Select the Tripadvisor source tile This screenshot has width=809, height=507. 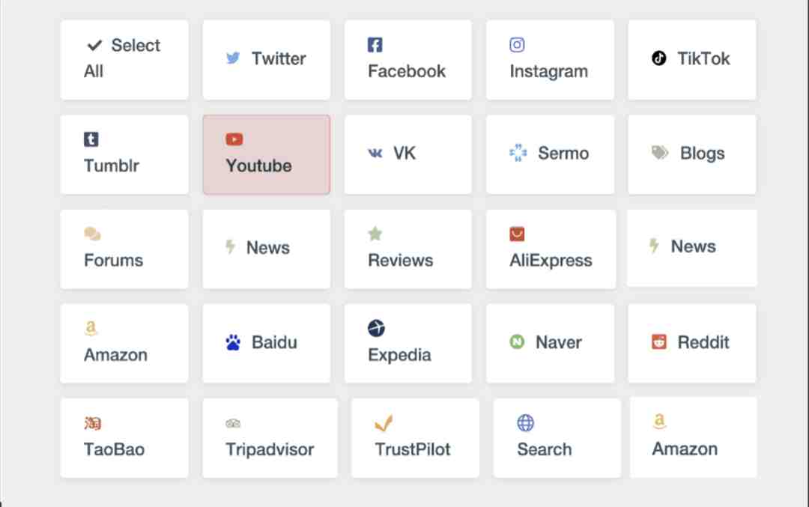pos(270,438)
